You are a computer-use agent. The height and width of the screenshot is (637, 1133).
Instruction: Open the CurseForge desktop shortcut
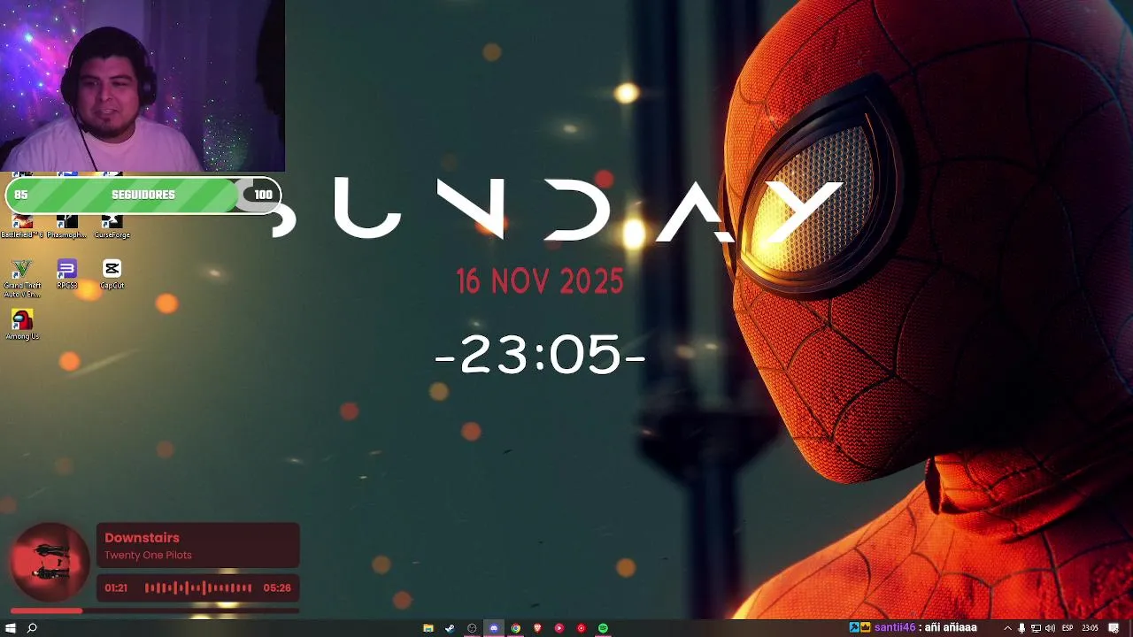coord(112,226)
